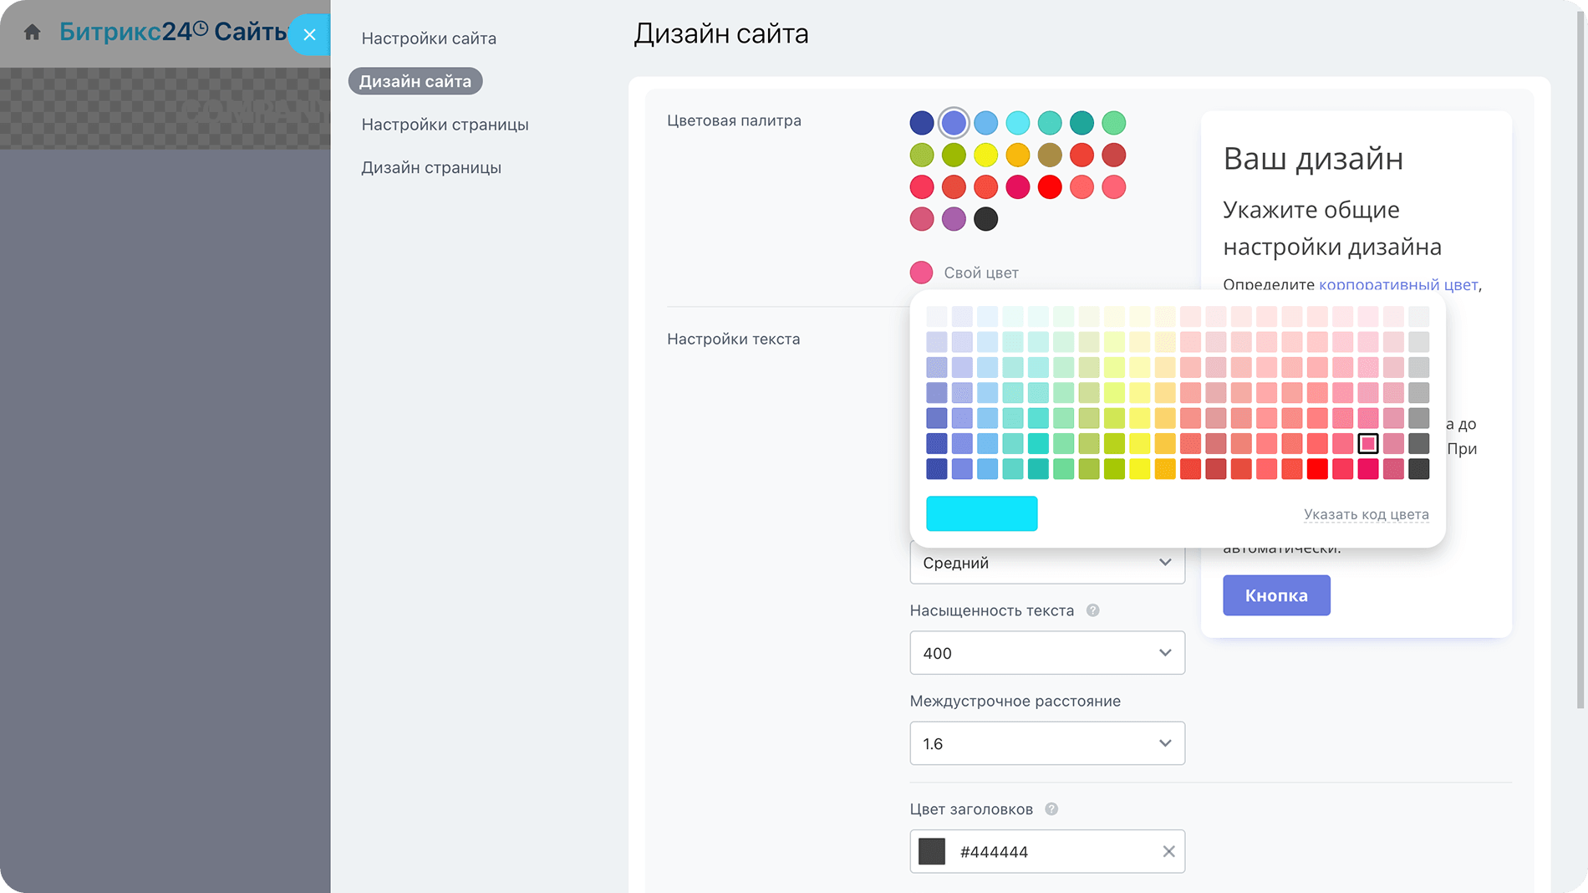
Task: Close the settings slider with the X button
Action: click(x=309, y=34)
